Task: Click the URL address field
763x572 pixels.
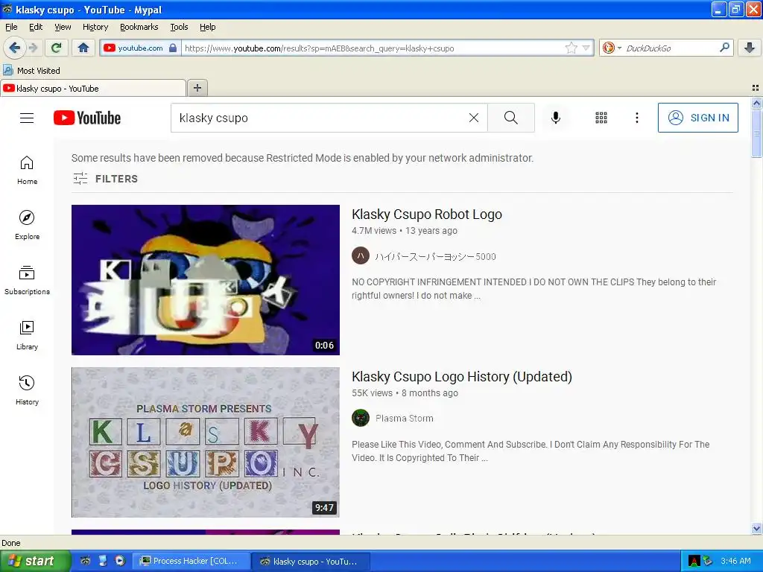Action: pyautogui.click(x=373, y=48)
